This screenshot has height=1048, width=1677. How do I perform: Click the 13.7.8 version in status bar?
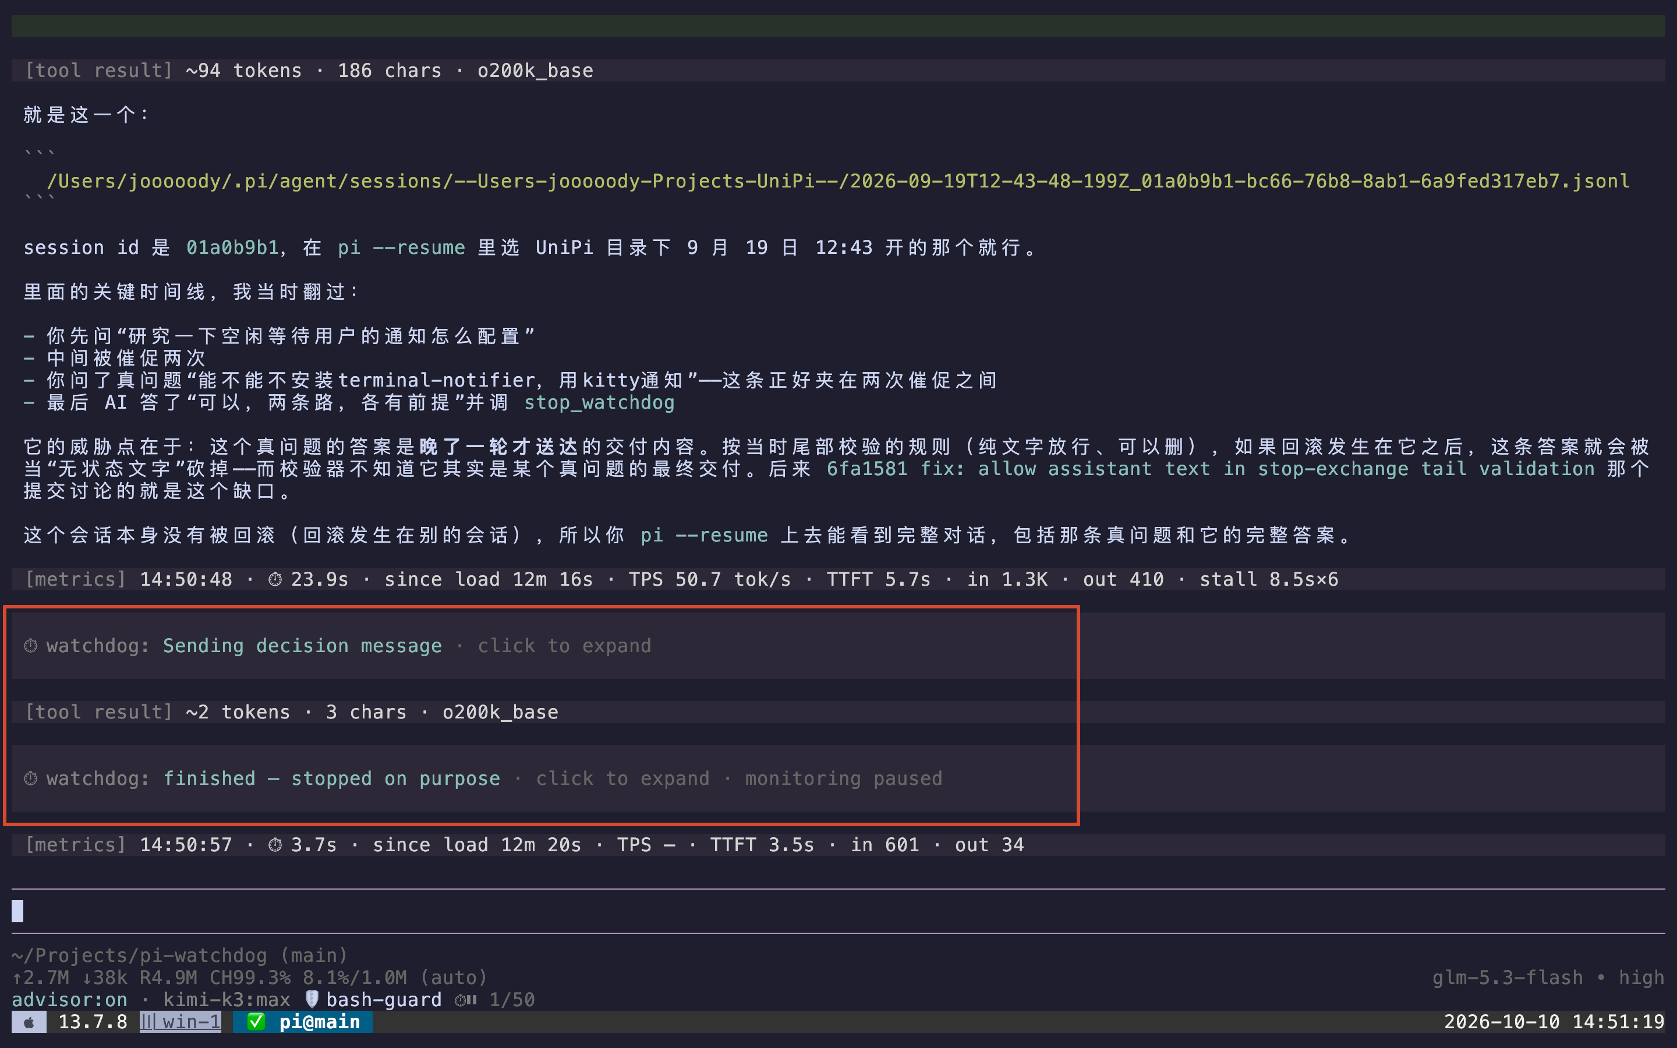(x=93, y=1022)
